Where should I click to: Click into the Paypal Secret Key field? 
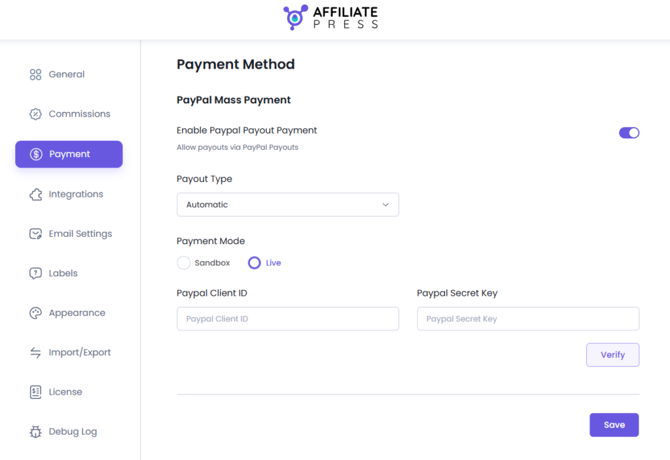point(527,319)
